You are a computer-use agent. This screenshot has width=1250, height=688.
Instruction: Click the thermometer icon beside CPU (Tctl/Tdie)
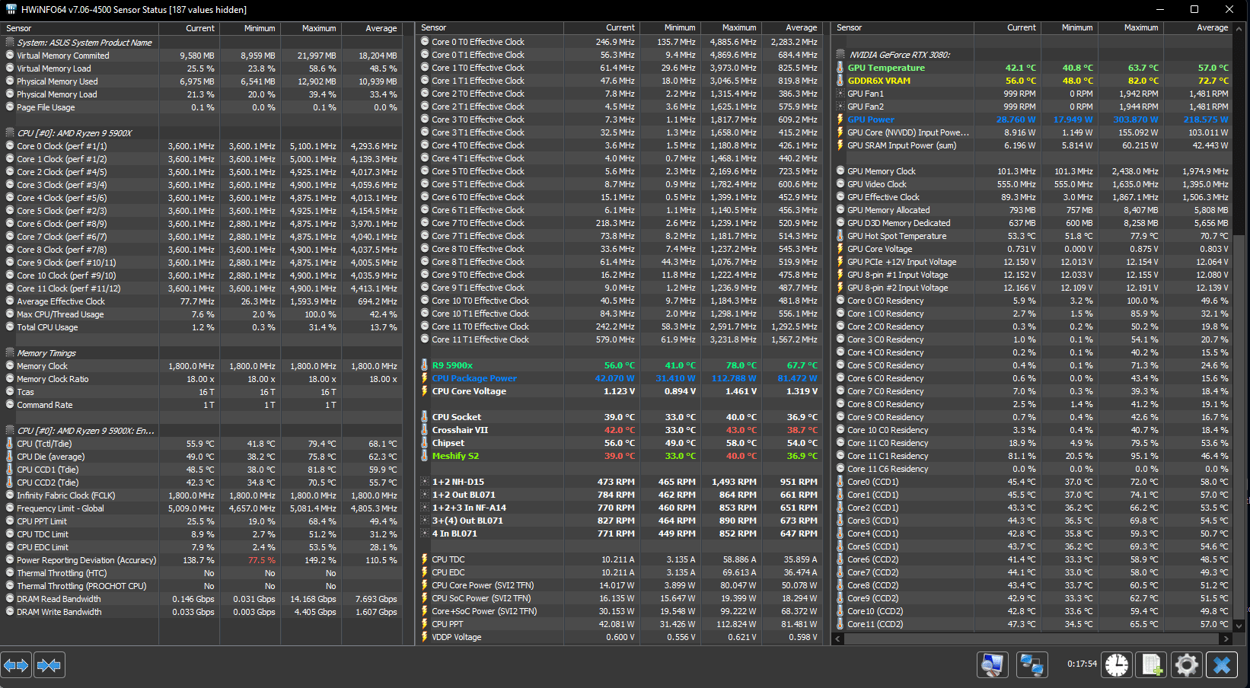click(x=10, y=444)
